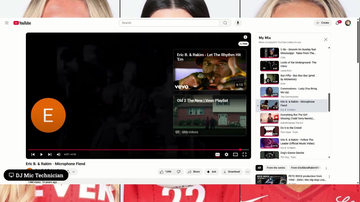Hide the end screen suggestions
The width and height of the screenshot is (360, 202).
pyautogui.click(x=244, y=44)
